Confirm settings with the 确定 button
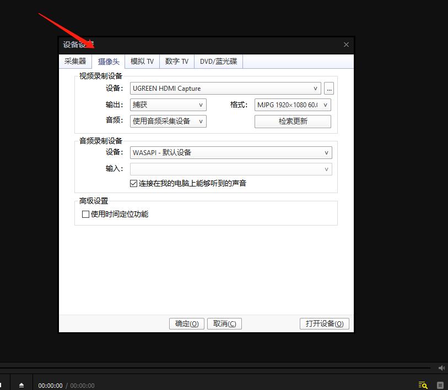Image resolution: width=448 pixels, height=390 pixels. 186,323
